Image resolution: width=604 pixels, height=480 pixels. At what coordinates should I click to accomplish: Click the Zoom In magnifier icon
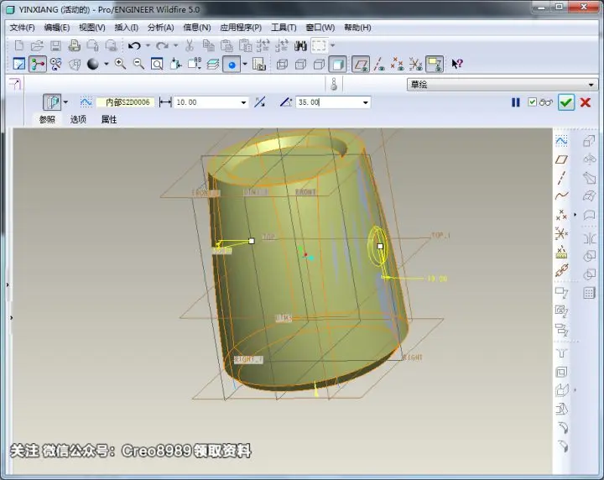120,64
